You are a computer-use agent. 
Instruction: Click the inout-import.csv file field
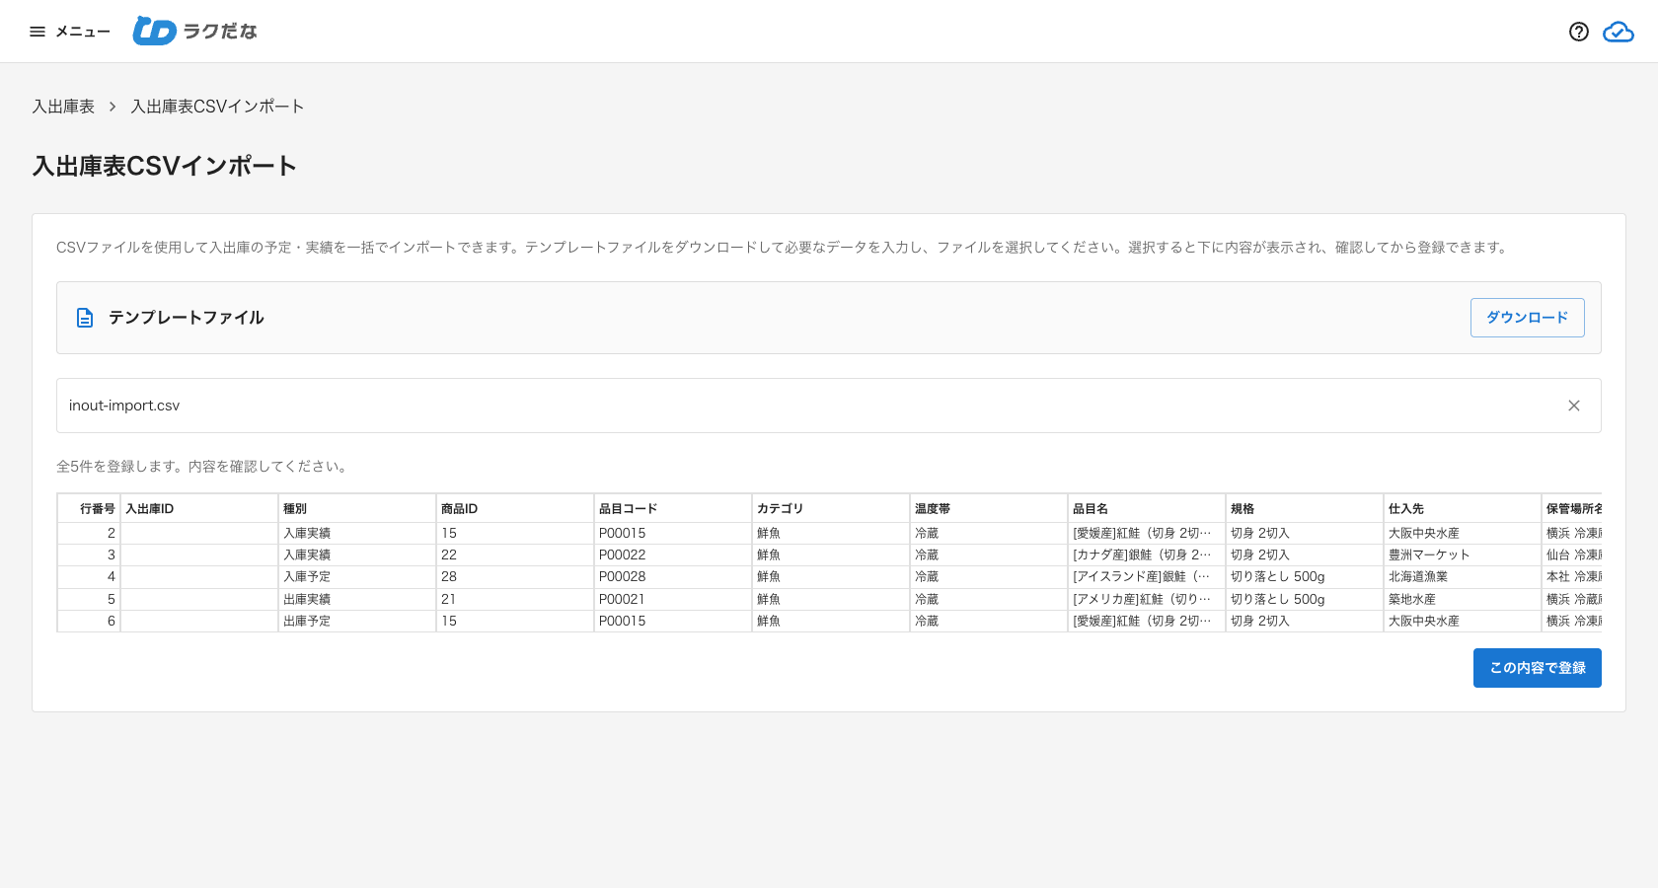[x=829, y=406]
